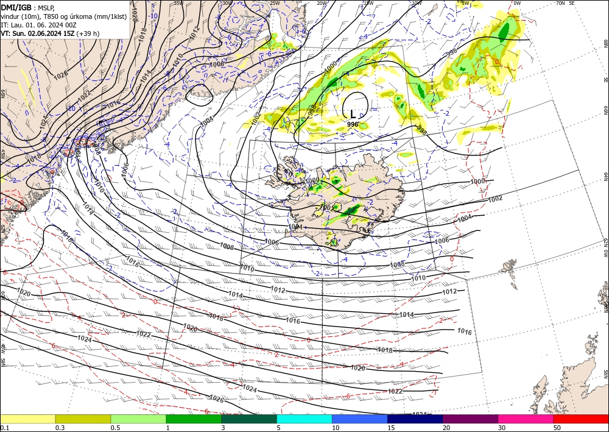Click the '25W' longitude label at top

click(x=275, y=3)
